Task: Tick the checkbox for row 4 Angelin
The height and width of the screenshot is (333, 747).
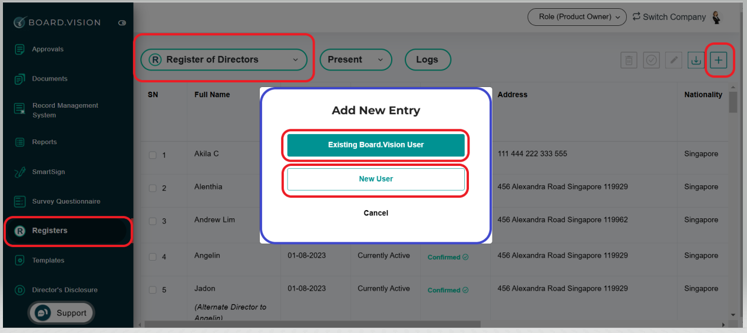Action: pyautogui.click(x=153, y=257)
